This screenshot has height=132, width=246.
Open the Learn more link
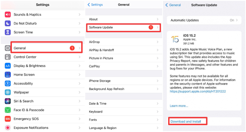click(x=179, y=106)
